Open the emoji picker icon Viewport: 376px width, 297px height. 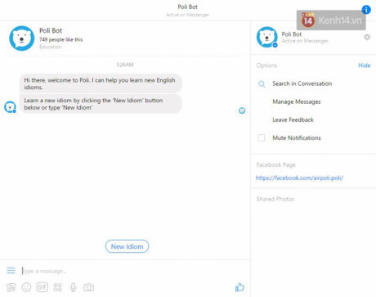tap(26, 287)
